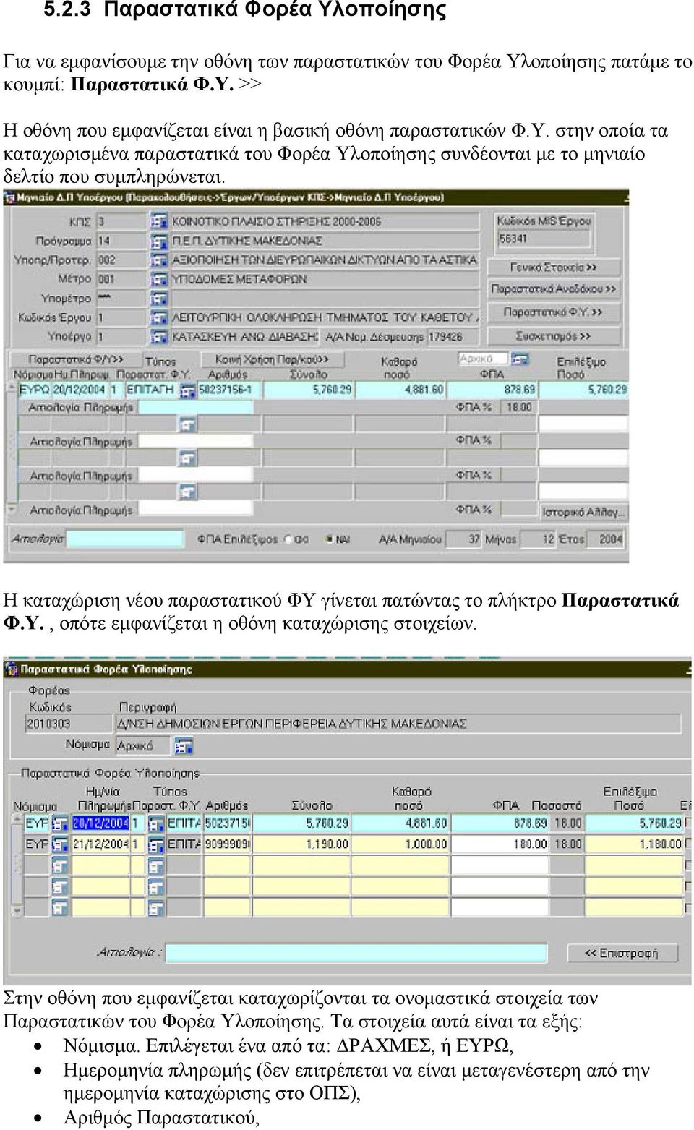Click the Κωδικός MIS Έργου field showing 56341
694x1130 pixels.
click(x=543, y=239)
